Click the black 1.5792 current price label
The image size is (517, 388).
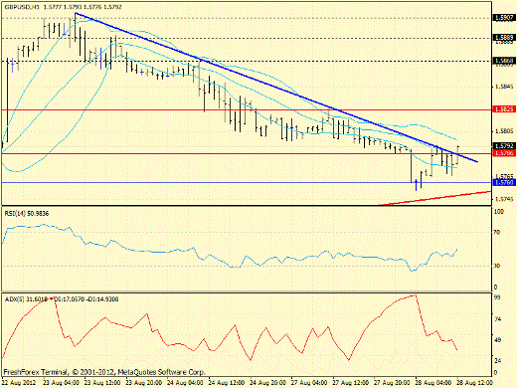[x=504, y=146]
